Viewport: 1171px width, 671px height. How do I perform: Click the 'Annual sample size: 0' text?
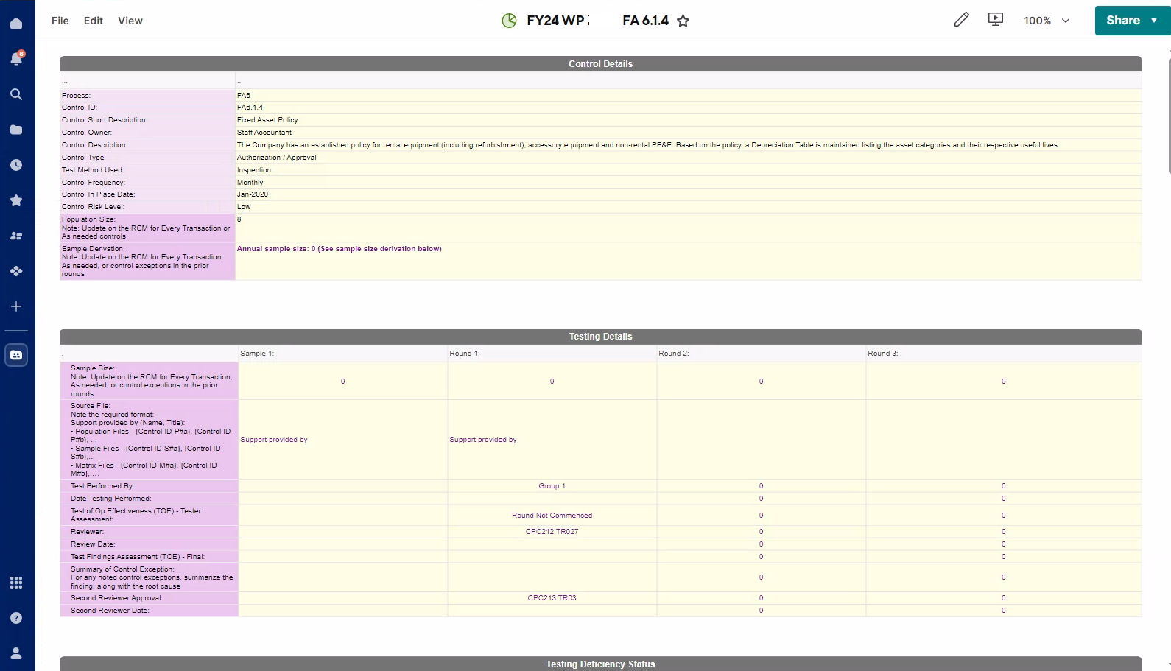(x=340, y=249)
